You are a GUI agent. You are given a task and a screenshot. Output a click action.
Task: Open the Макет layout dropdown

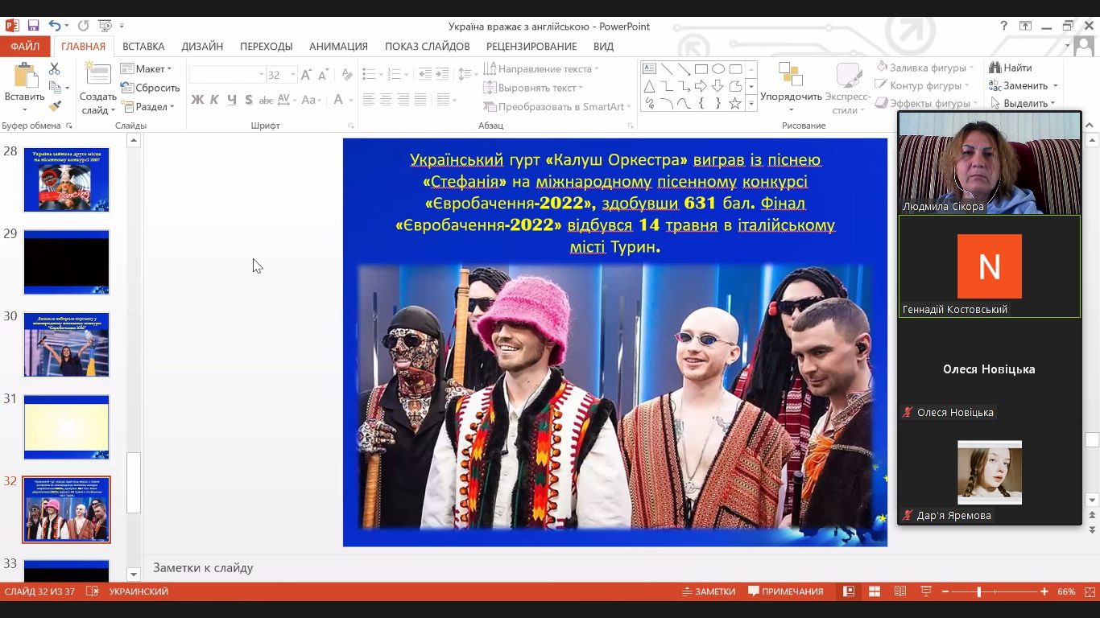(147, 69)
